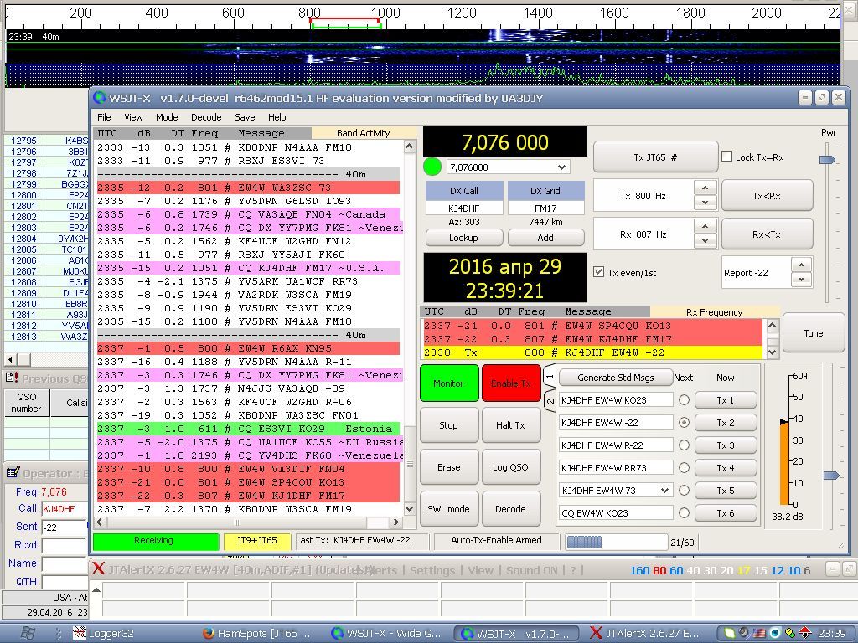The width and height of the screenshot is (858, 643).
Task: Open the Decode menu
Action: (x=206, y=117)
